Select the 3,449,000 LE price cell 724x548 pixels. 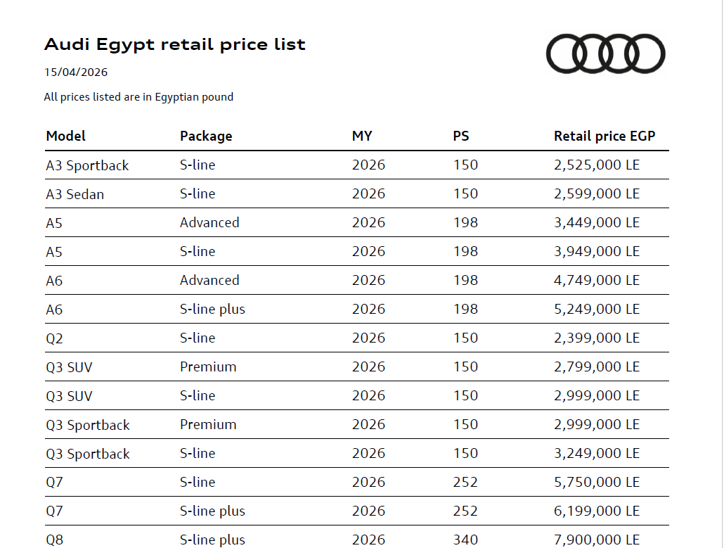[x=597, y=223]
